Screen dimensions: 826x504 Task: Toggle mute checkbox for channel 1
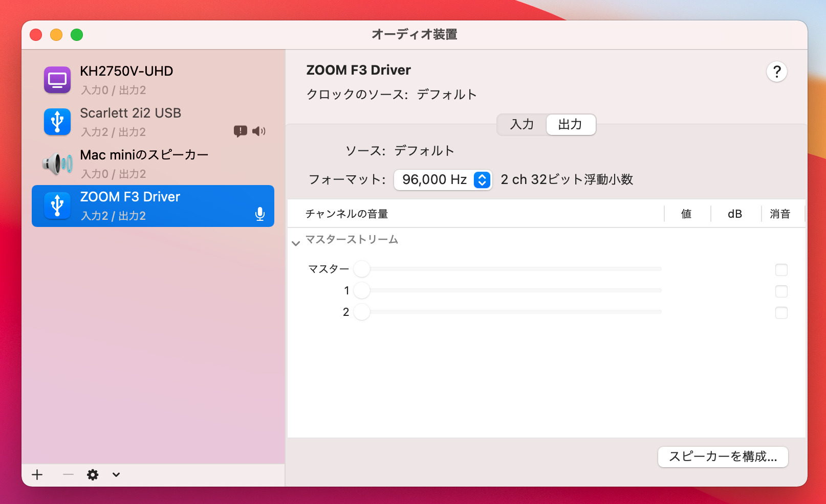coord(781,291)
